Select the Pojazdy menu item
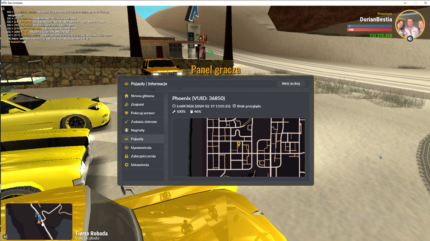The image size is (430, 241). tap(143, 139)
